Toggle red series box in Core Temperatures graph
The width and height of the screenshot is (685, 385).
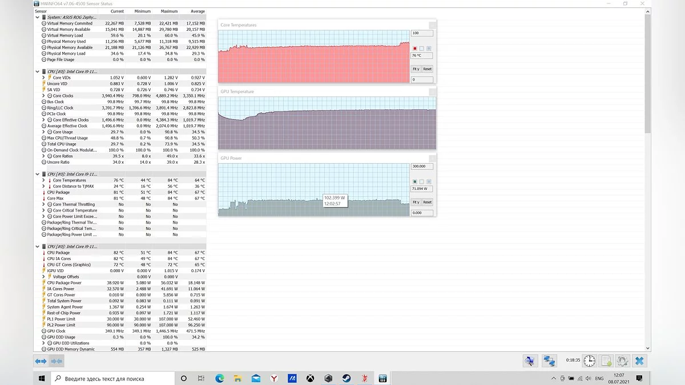[x=415, y=48]
